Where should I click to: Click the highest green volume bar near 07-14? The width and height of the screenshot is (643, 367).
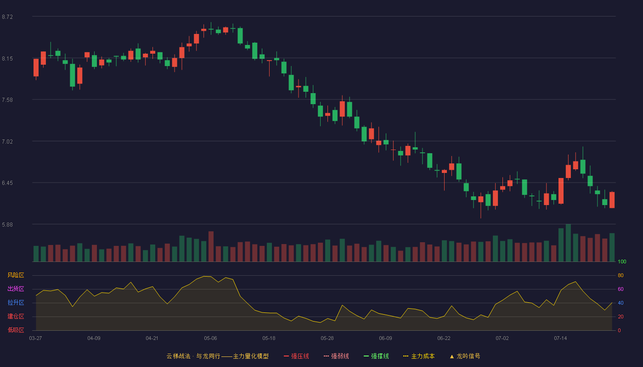pos(568,243)
